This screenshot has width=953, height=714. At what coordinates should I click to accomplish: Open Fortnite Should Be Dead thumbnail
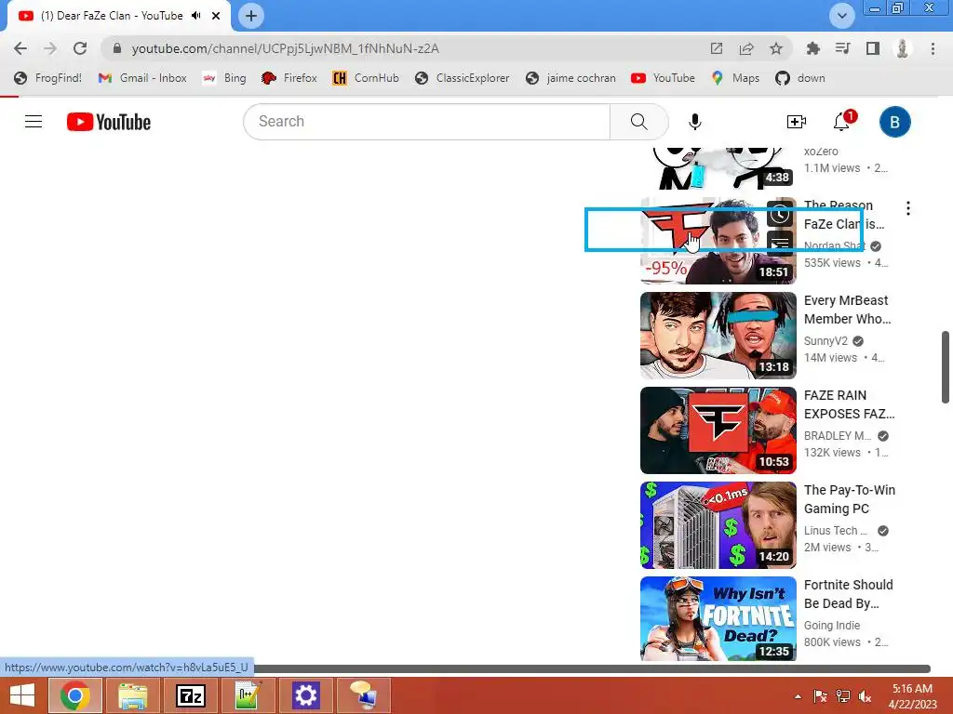pos(718,618)
